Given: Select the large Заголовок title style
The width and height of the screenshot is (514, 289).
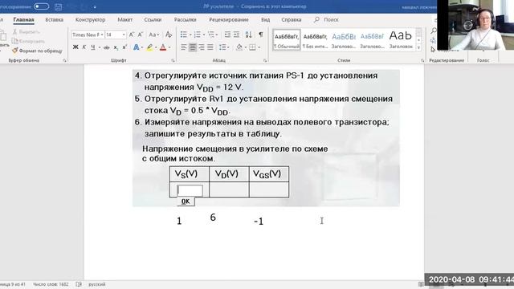Looking at the screenshot, I should coord(401,40).
